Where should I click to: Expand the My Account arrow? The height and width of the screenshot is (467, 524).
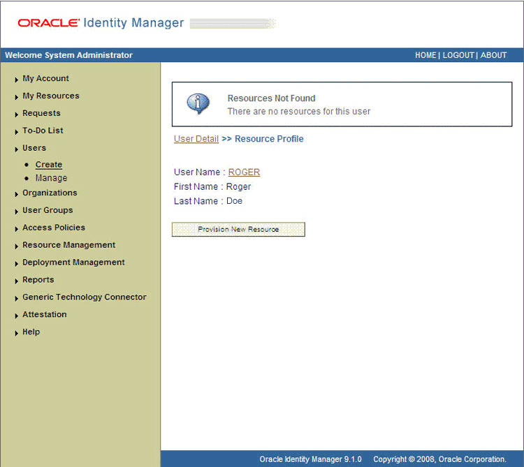(16, 80)
